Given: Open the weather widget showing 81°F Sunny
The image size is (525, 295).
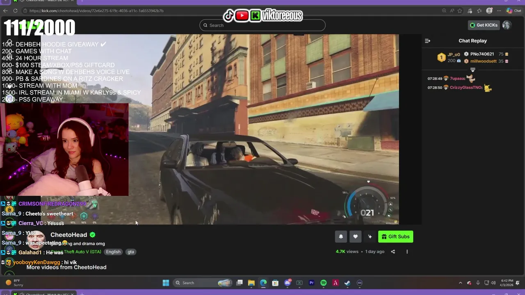Looking at the screenshot, I should [15, 283].
